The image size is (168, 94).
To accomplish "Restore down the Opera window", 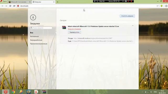I will tap(161, 1).
